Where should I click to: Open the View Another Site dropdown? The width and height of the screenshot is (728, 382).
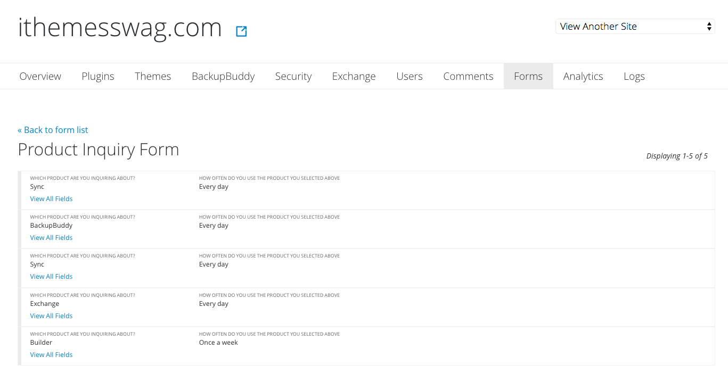pyautogui.click(x=635, y=27)
